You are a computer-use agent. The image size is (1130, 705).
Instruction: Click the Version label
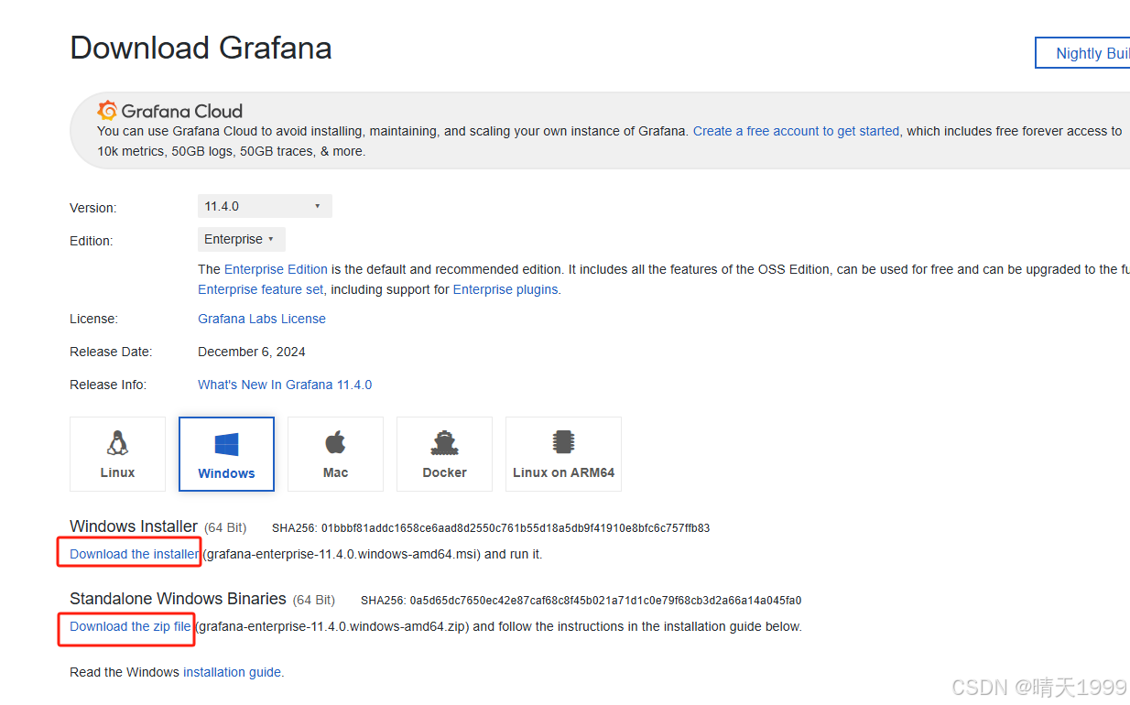(x=93, y=208)
